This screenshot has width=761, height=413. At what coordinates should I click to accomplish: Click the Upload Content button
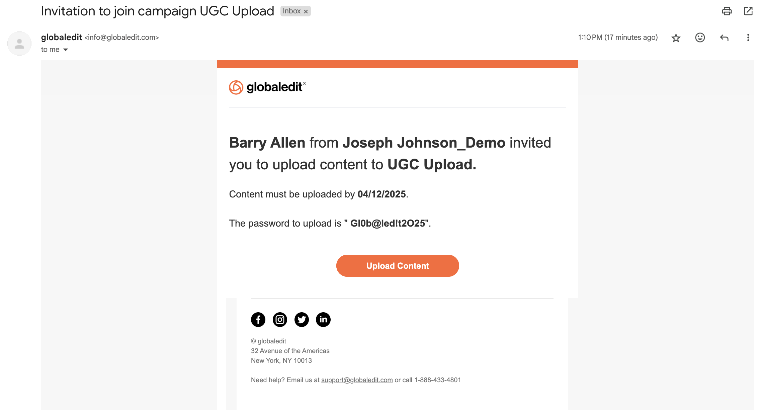coord(397,266)
